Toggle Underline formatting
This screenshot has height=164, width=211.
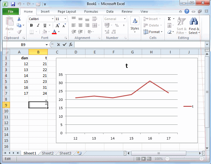(44, 25)
